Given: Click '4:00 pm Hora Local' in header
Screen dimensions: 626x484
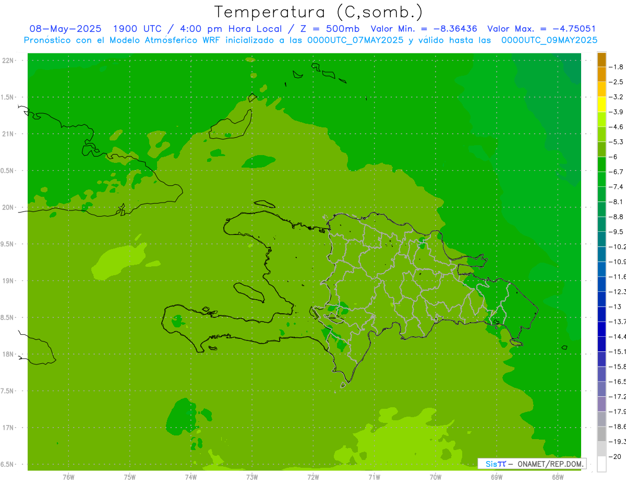Looking at the screenshot, I should (x=232, y=29).
